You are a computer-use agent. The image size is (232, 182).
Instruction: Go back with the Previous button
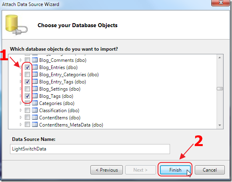pos(106,170)
